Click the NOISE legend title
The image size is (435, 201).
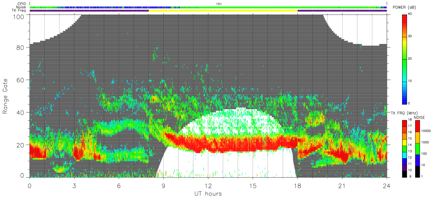[x=420, y=117]
